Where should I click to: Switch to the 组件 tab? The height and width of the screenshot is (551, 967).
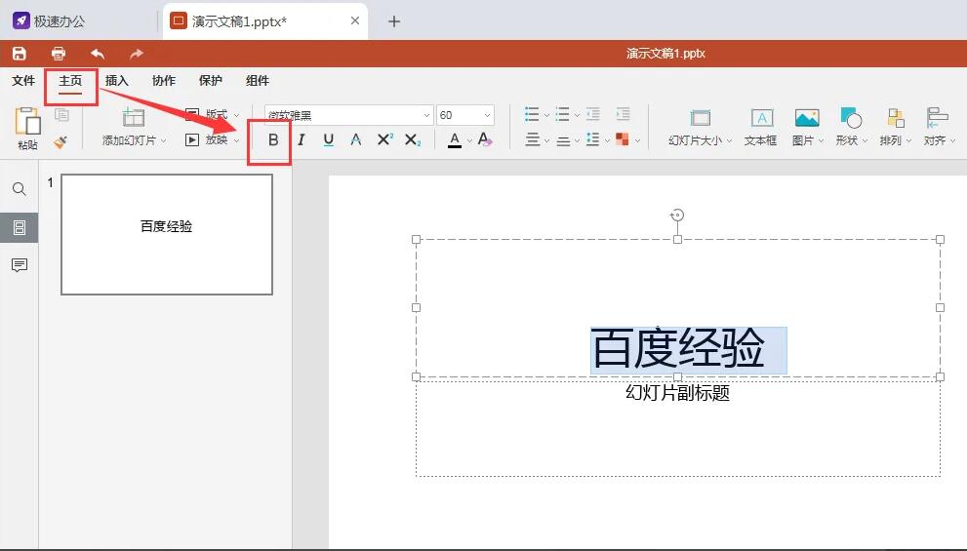[x=258, y=81]
